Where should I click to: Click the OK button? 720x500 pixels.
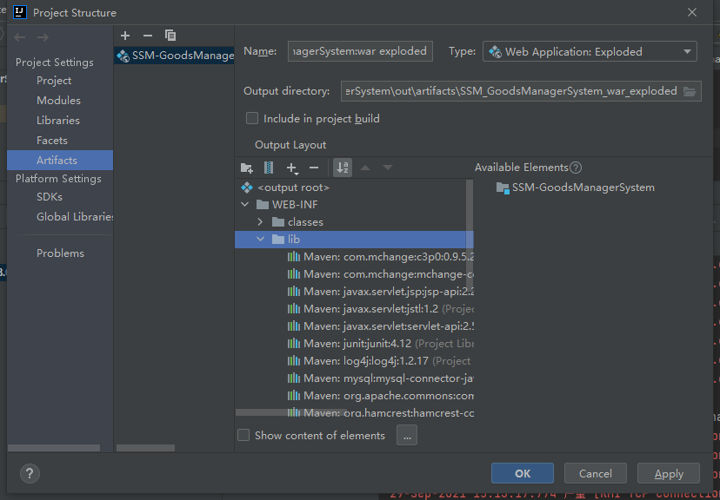click(x=522, y=473)
